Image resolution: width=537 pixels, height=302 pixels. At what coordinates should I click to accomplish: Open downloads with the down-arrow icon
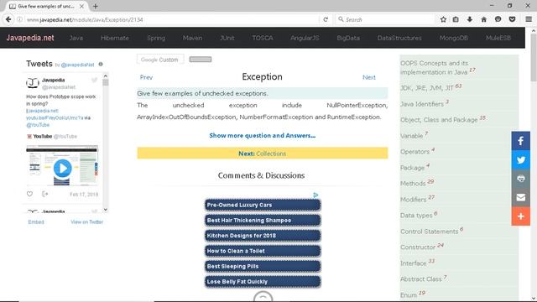pyautogui.click(x=470, y=19)
